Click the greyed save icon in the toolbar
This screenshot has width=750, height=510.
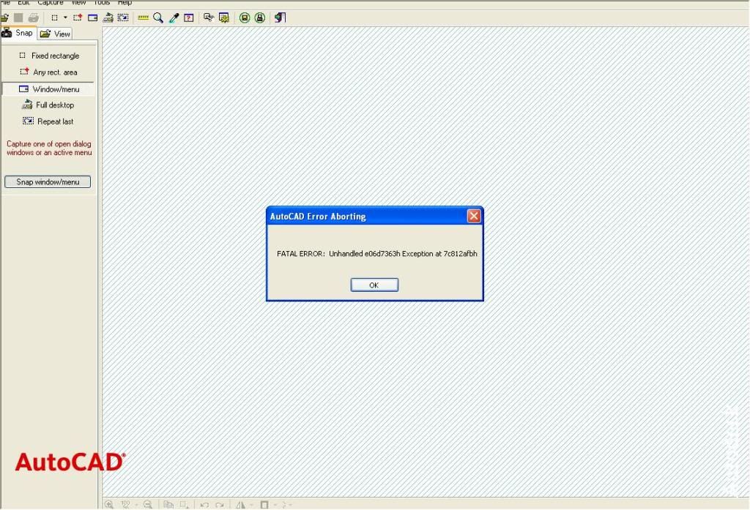tap(18, 18)
